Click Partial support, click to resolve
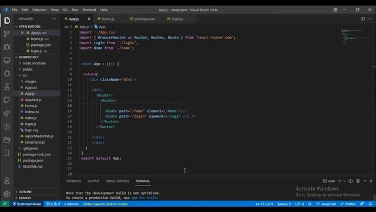This screenshot has height=212, width=376. pyautogui.click(x=105, y=204)
